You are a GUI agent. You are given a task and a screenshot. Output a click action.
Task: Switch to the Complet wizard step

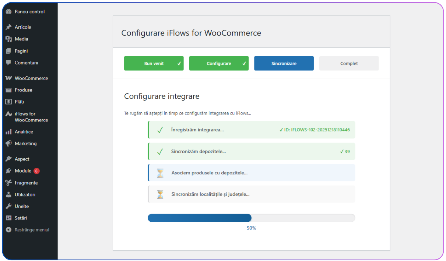(348, 63)
